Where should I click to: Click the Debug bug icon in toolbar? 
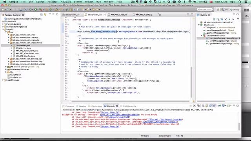click(x=30, y=9)
